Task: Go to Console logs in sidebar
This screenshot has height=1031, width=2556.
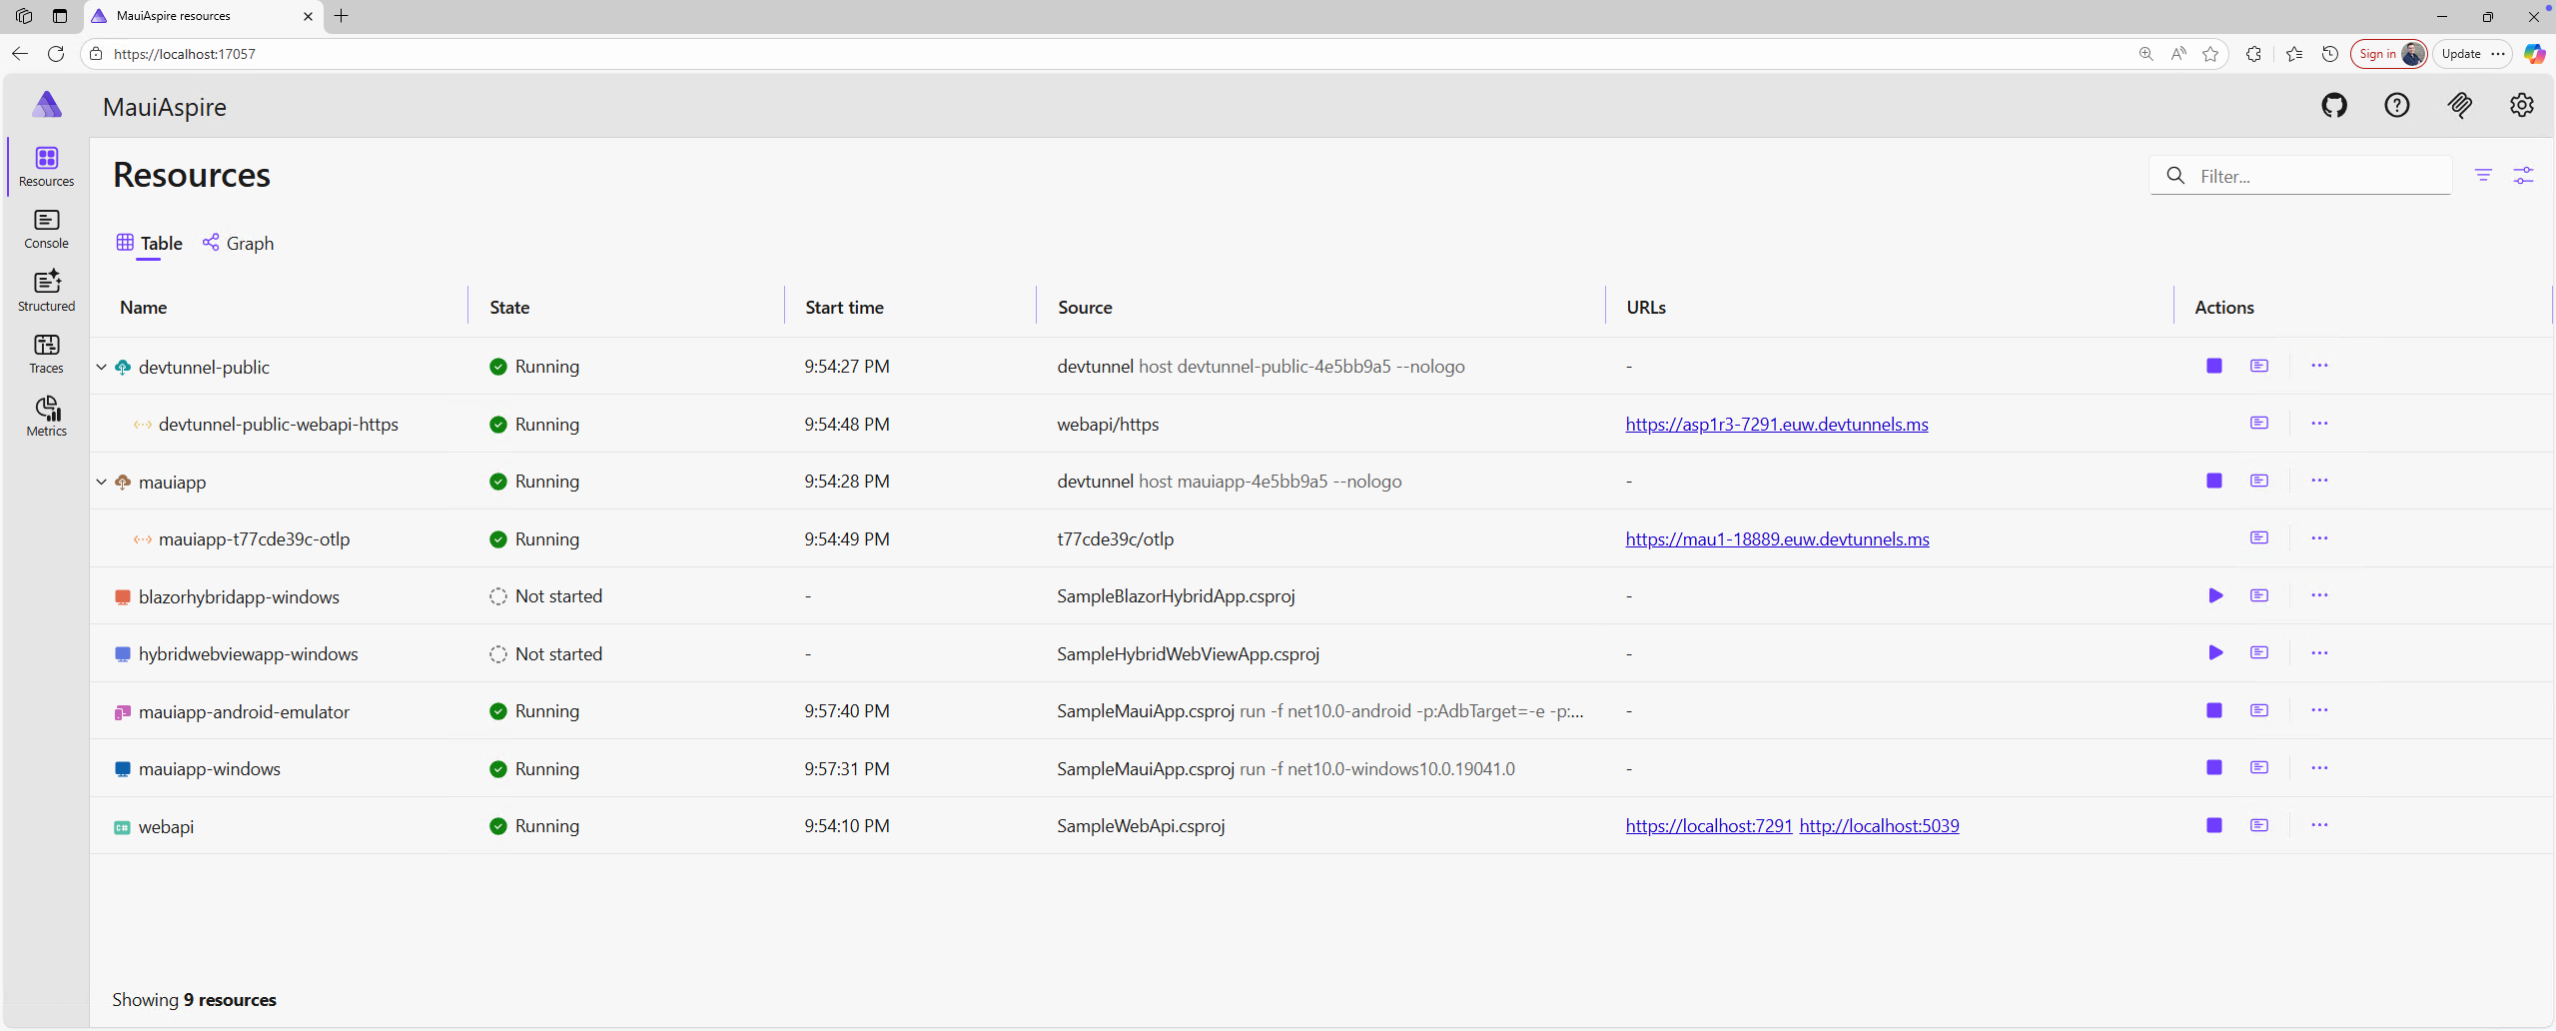Action: [x=46, y=229]
